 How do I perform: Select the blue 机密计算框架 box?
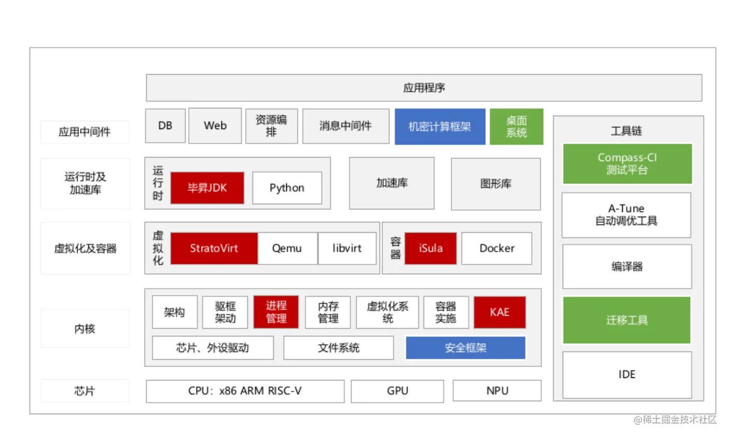(x=440, y=126)
